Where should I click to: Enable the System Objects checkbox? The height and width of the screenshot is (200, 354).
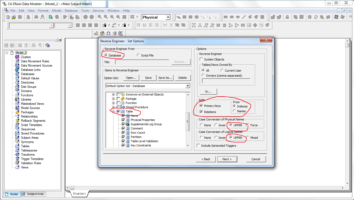click(201, 59)
